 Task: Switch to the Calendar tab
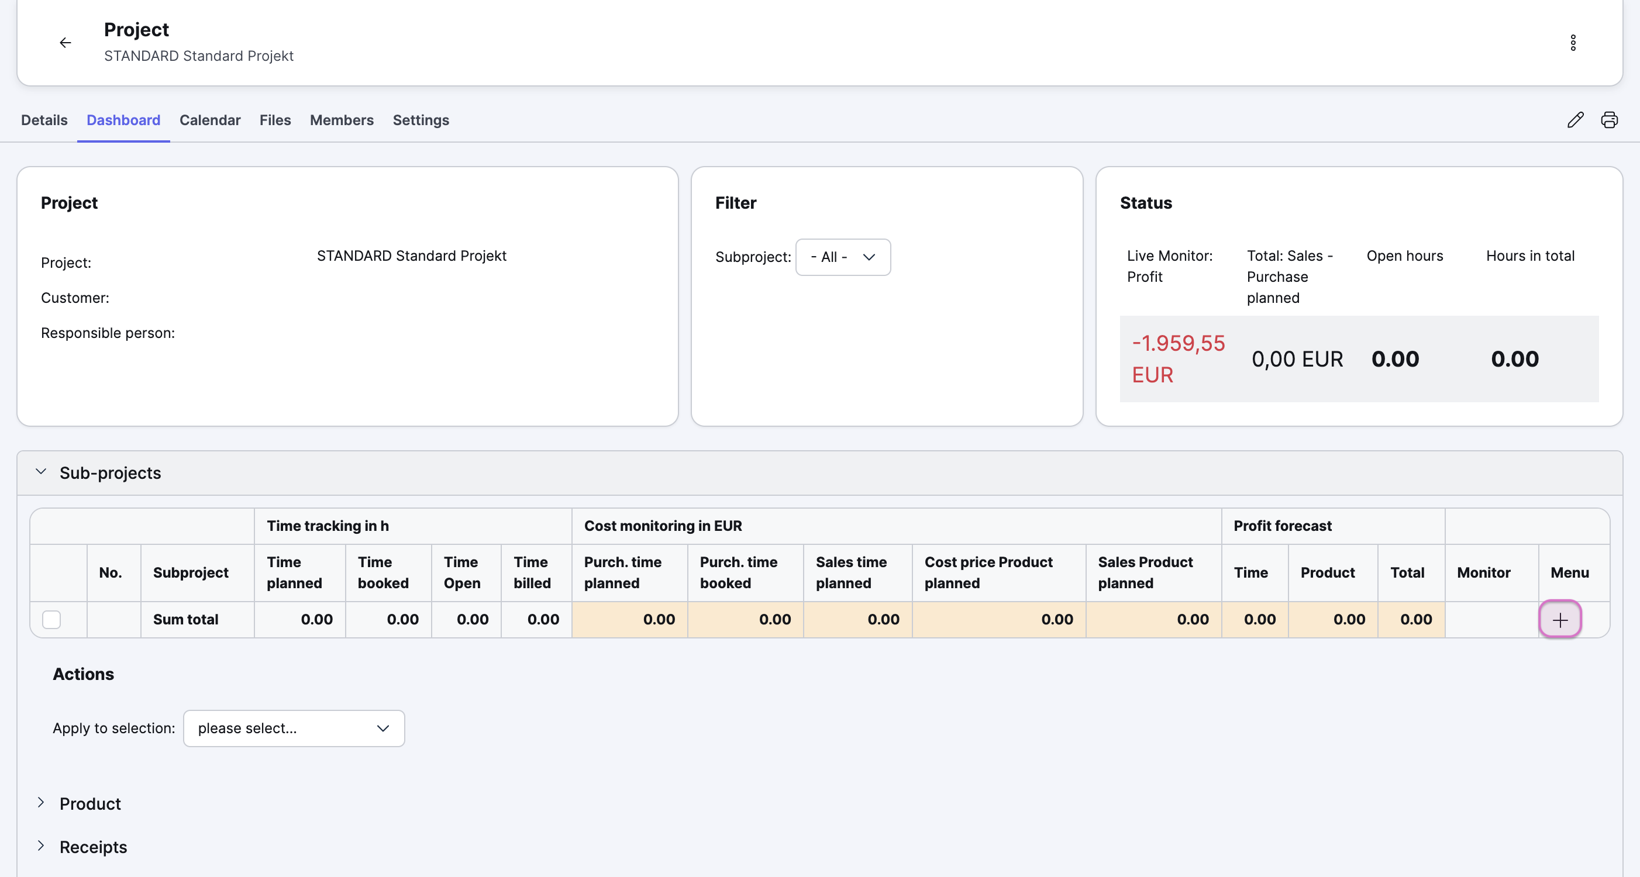(x=209, y=120)
